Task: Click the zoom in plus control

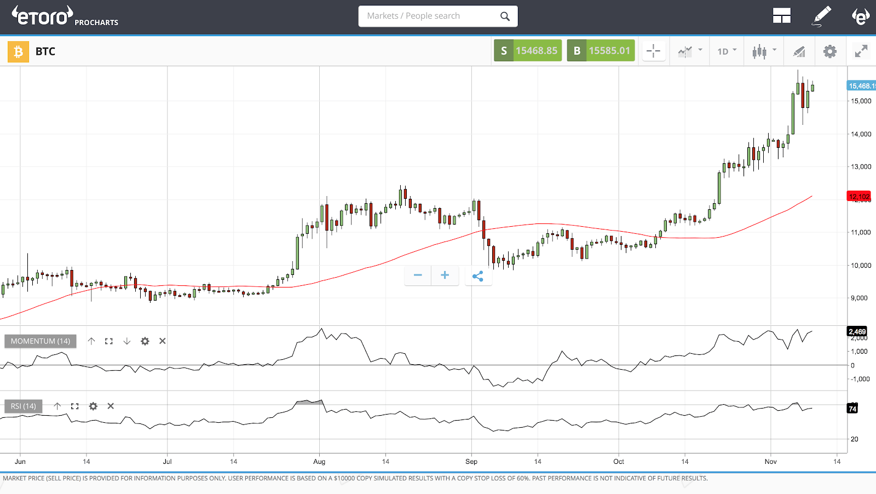Action: [445, 275]
